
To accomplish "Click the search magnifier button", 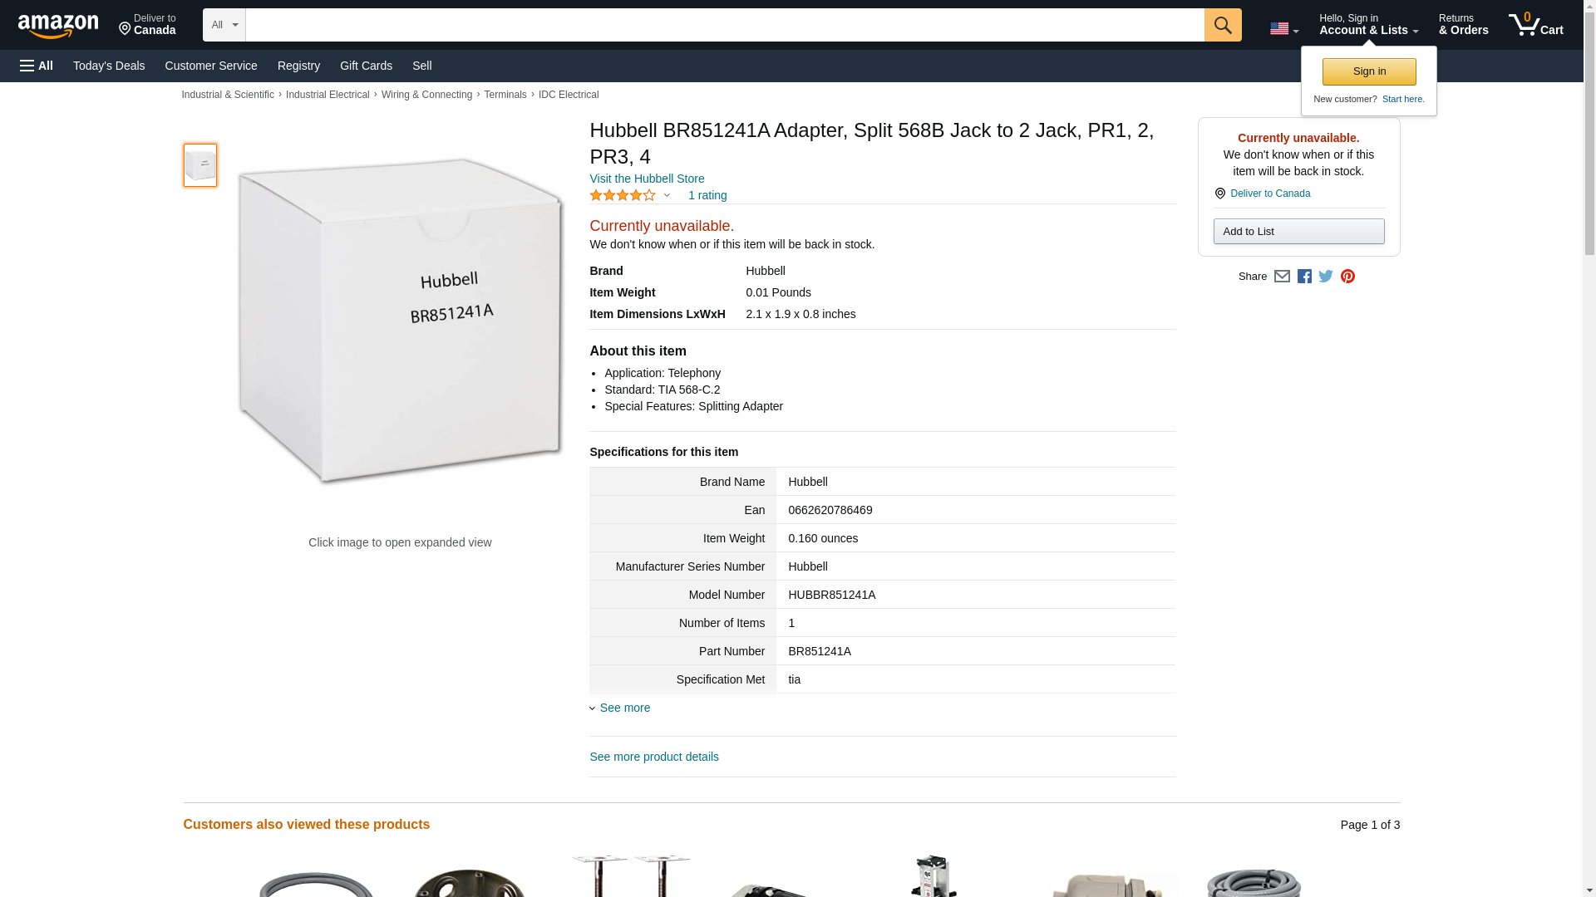I will tap(1222, 25).
